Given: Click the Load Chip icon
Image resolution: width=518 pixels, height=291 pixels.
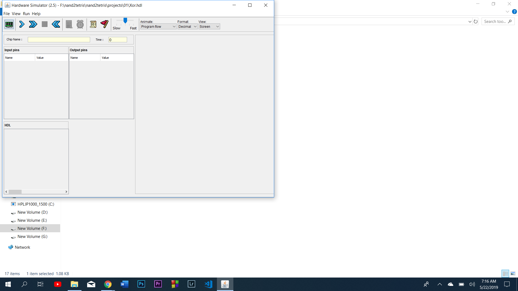Looking at the screenshot, I should 9,25.
